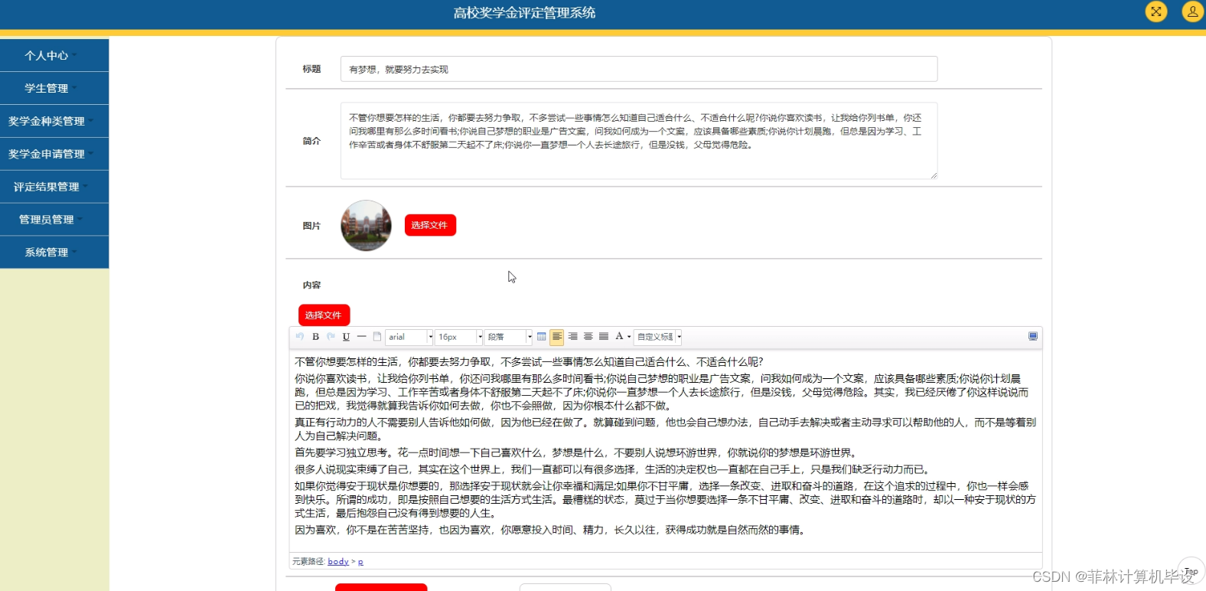Screen dimensions: 1206x591
Task: Click the 高校奖学金评定管理系统 header title
Action: (524, 13)
